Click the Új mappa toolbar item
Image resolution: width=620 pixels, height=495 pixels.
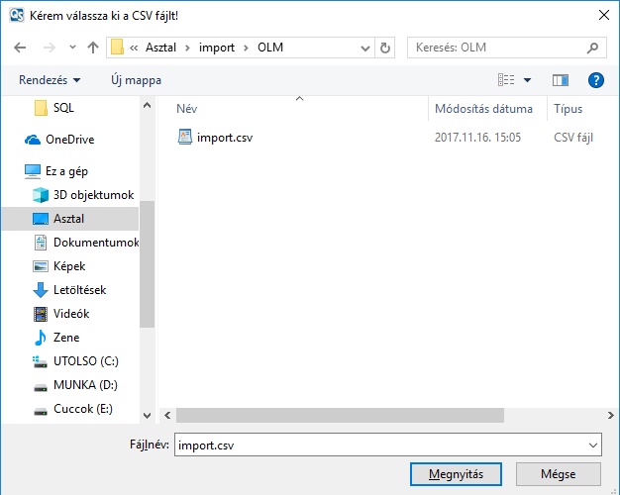136,80
